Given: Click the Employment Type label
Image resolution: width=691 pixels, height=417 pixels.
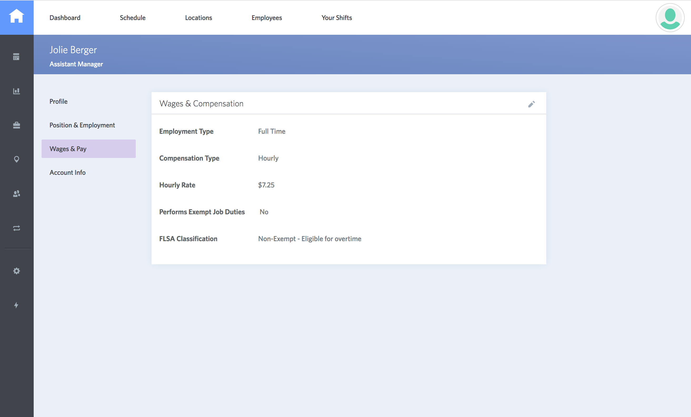Looking at the screenshot, I should (186, 131).
